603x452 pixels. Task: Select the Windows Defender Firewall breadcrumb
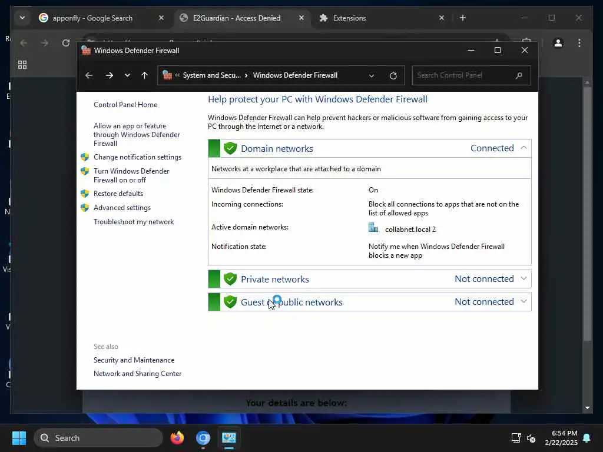(x=295, y=75)
